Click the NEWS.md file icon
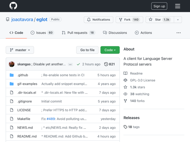The height and width of the screenshot is (142, 190). click(12, 128)
